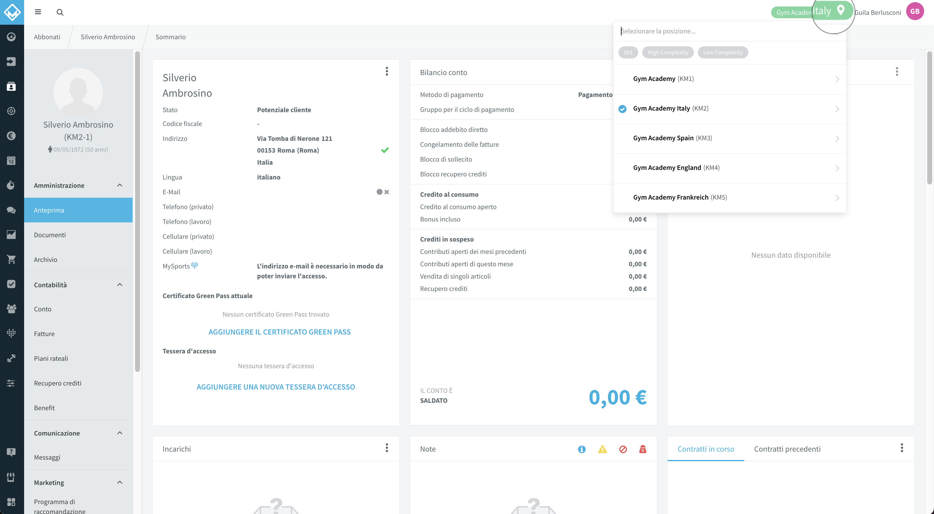This screenshot has height=514, width=934.
Task: Switch to Contratti precedenti tab
Action: 787,449
